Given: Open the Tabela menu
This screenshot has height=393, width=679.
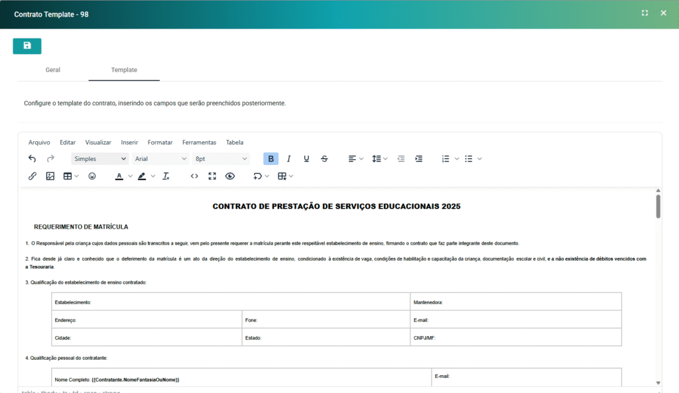Looking at the screenshot, I should tap(234, 142).
